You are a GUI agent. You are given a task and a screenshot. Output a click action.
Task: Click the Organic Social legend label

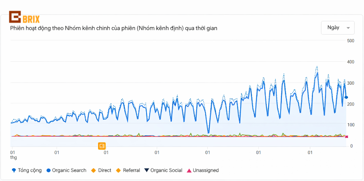pyautogui.click(x=166, y=170)
